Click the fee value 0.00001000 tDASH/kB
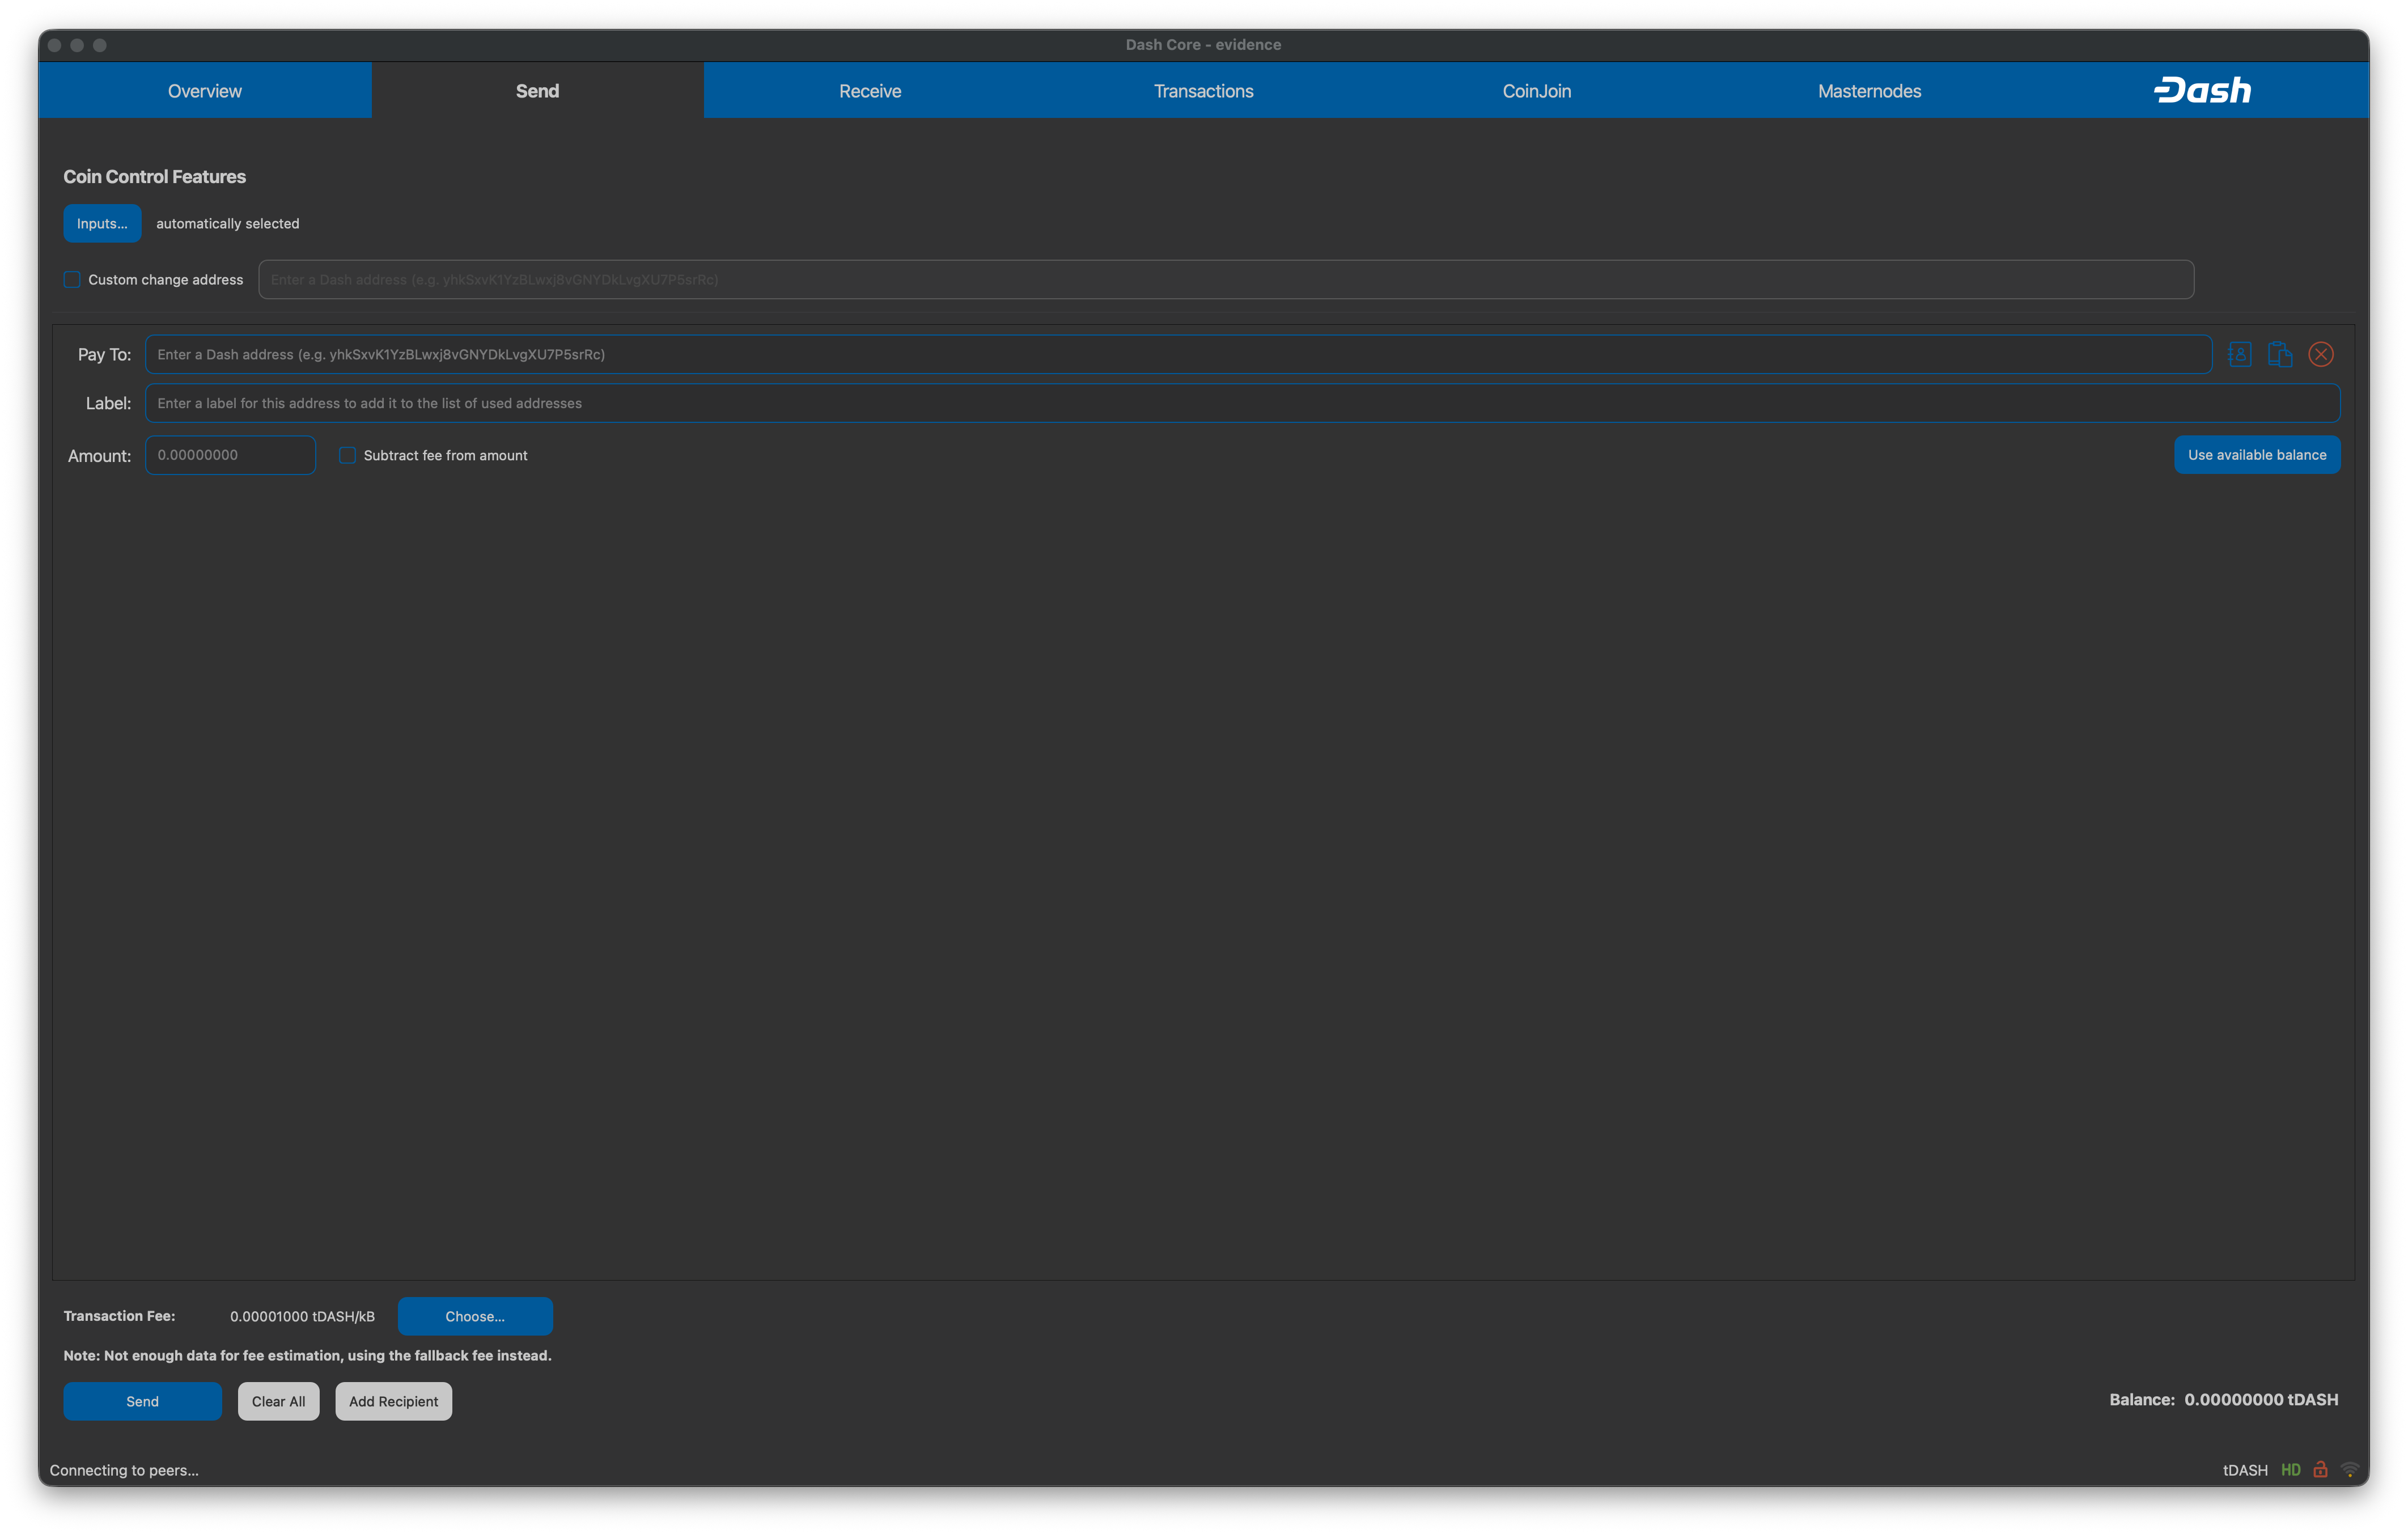2408x1534 pixels. pos(302,1316)
